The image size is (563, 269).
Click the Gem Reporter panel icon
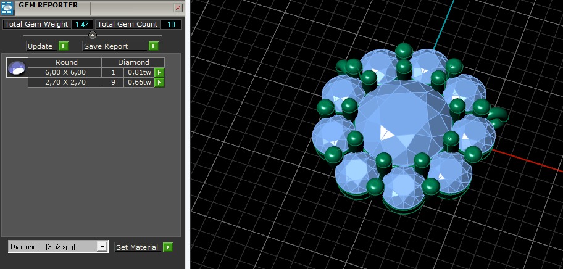(7, 7)
